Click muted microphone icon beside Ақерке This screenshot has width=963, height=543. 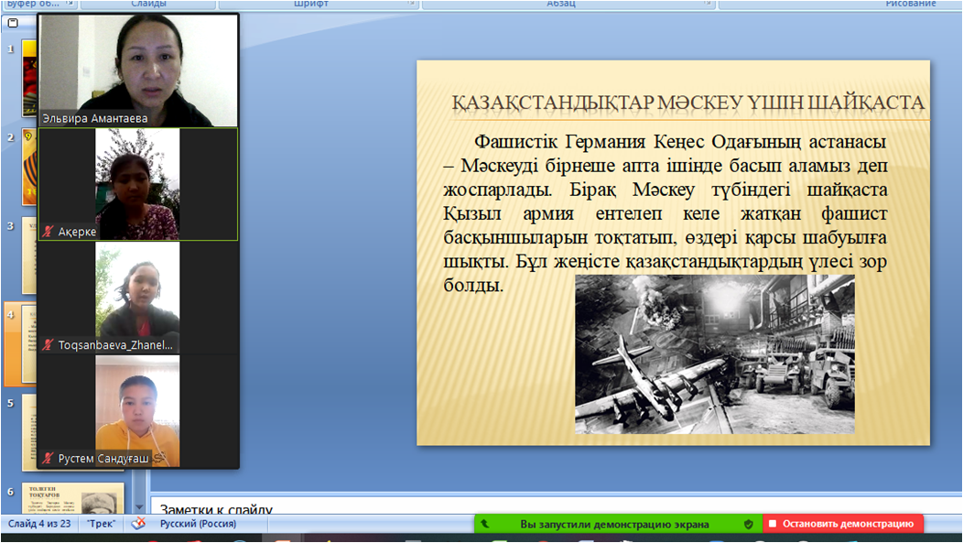(49, 233)
